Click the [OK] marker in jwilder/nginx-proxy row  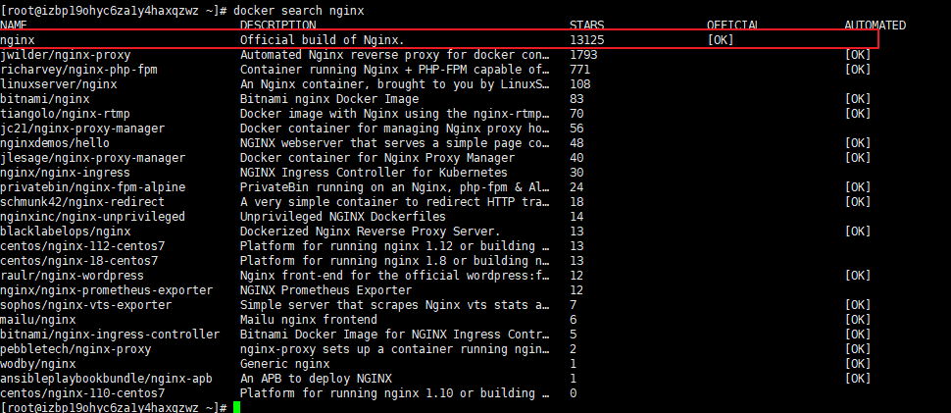pyautogui.click(x=858, y=55)
